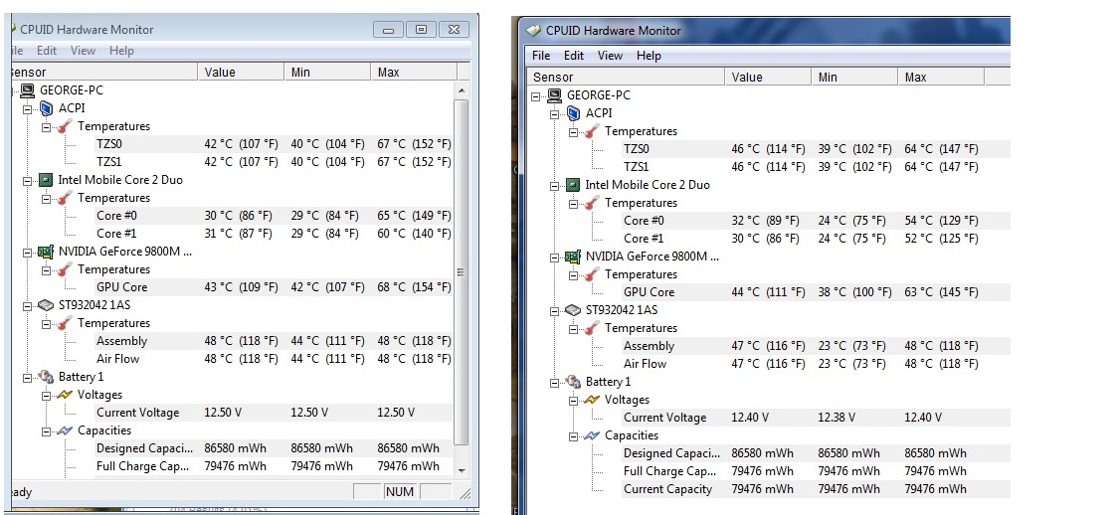Open View menu in left window
The image size is (1116, 515).
click(x=83, y=51)
